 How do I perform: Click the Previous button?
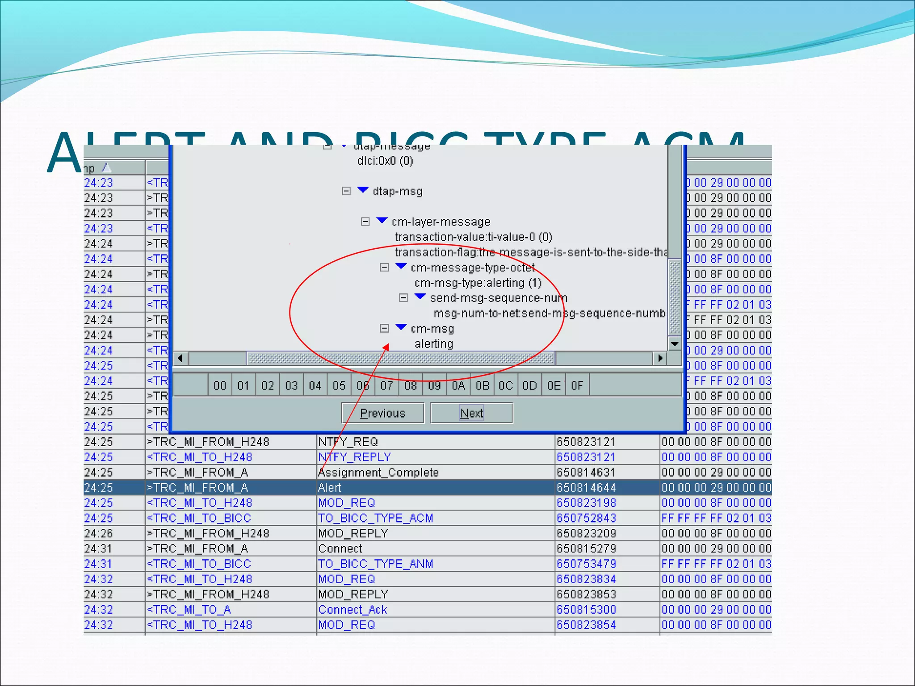(383, 413)
